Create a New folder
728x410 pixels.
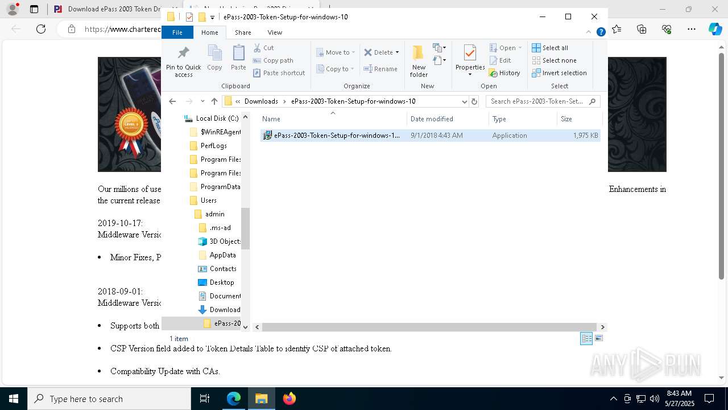(x=419, y=61)
